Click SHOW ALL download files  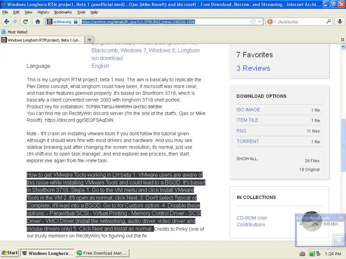(x=247, y=159)
